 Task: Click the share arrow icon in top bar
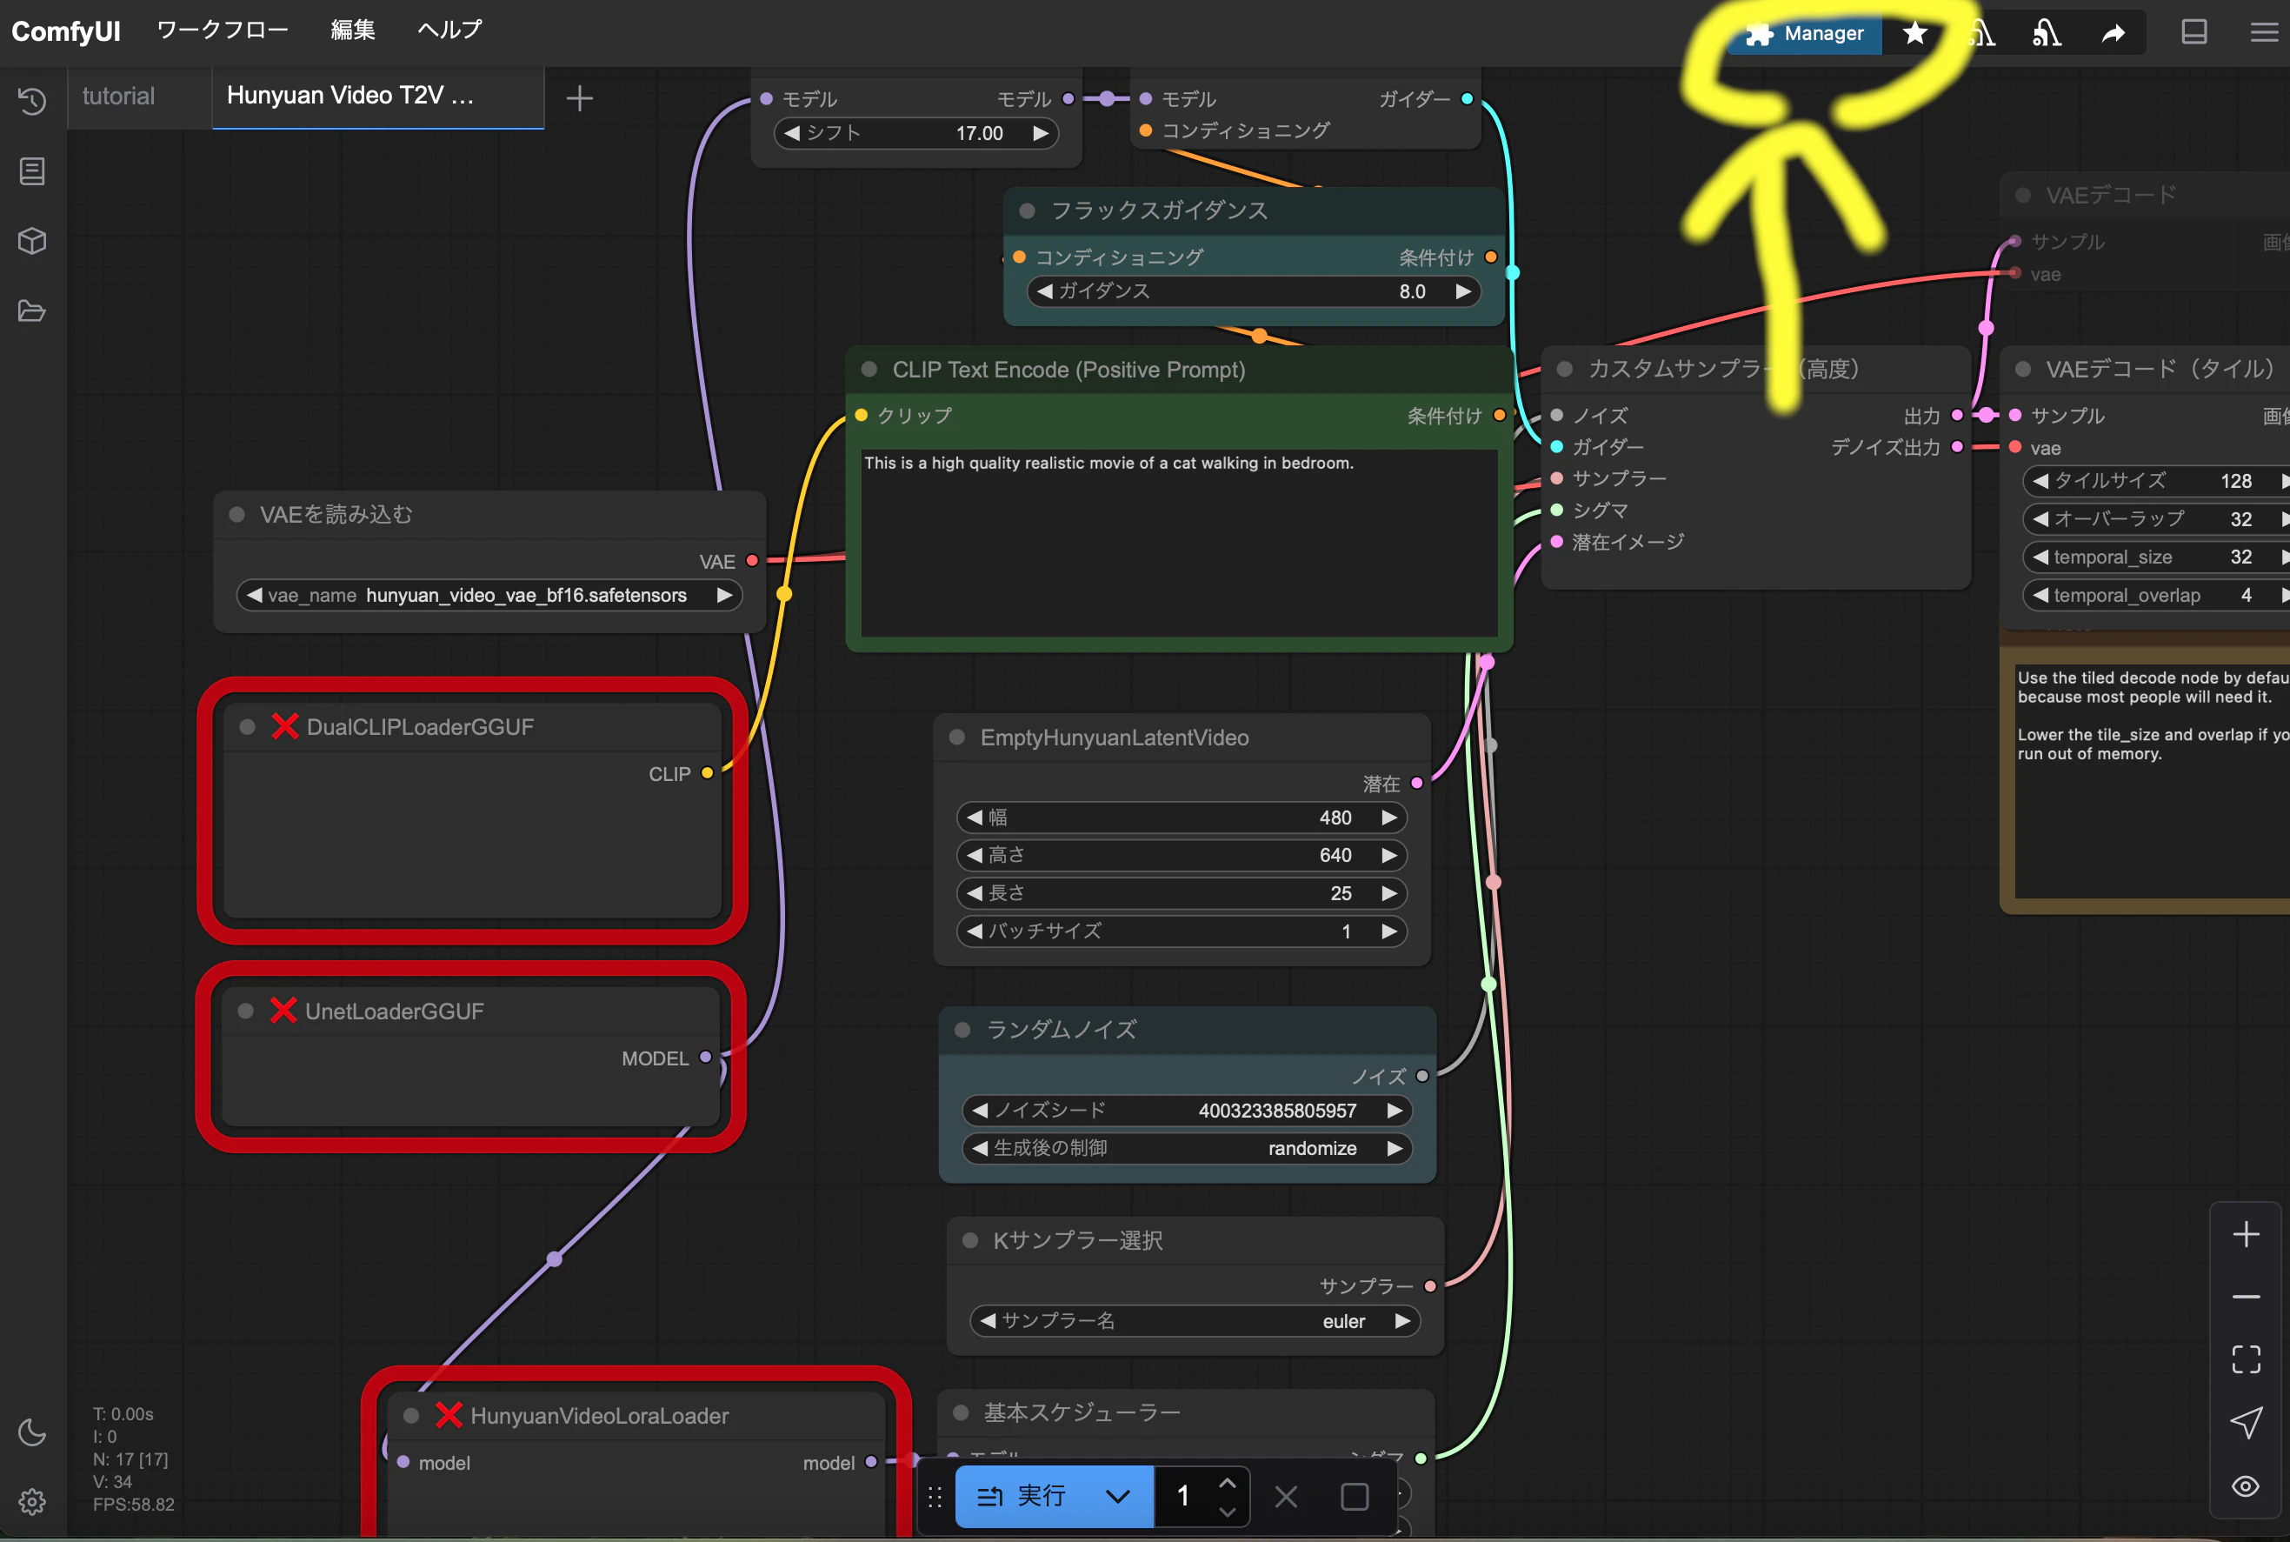click(x=2114, y=33)
